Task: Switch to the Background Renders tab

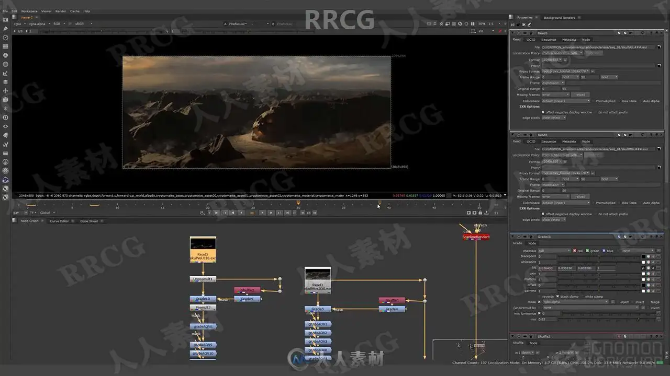Action: (560, 18)
